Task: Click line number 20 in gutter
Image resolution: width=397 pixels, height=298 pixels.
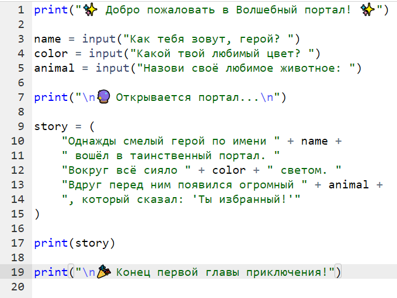Action: pyautogui.click(x=18, y=287)
